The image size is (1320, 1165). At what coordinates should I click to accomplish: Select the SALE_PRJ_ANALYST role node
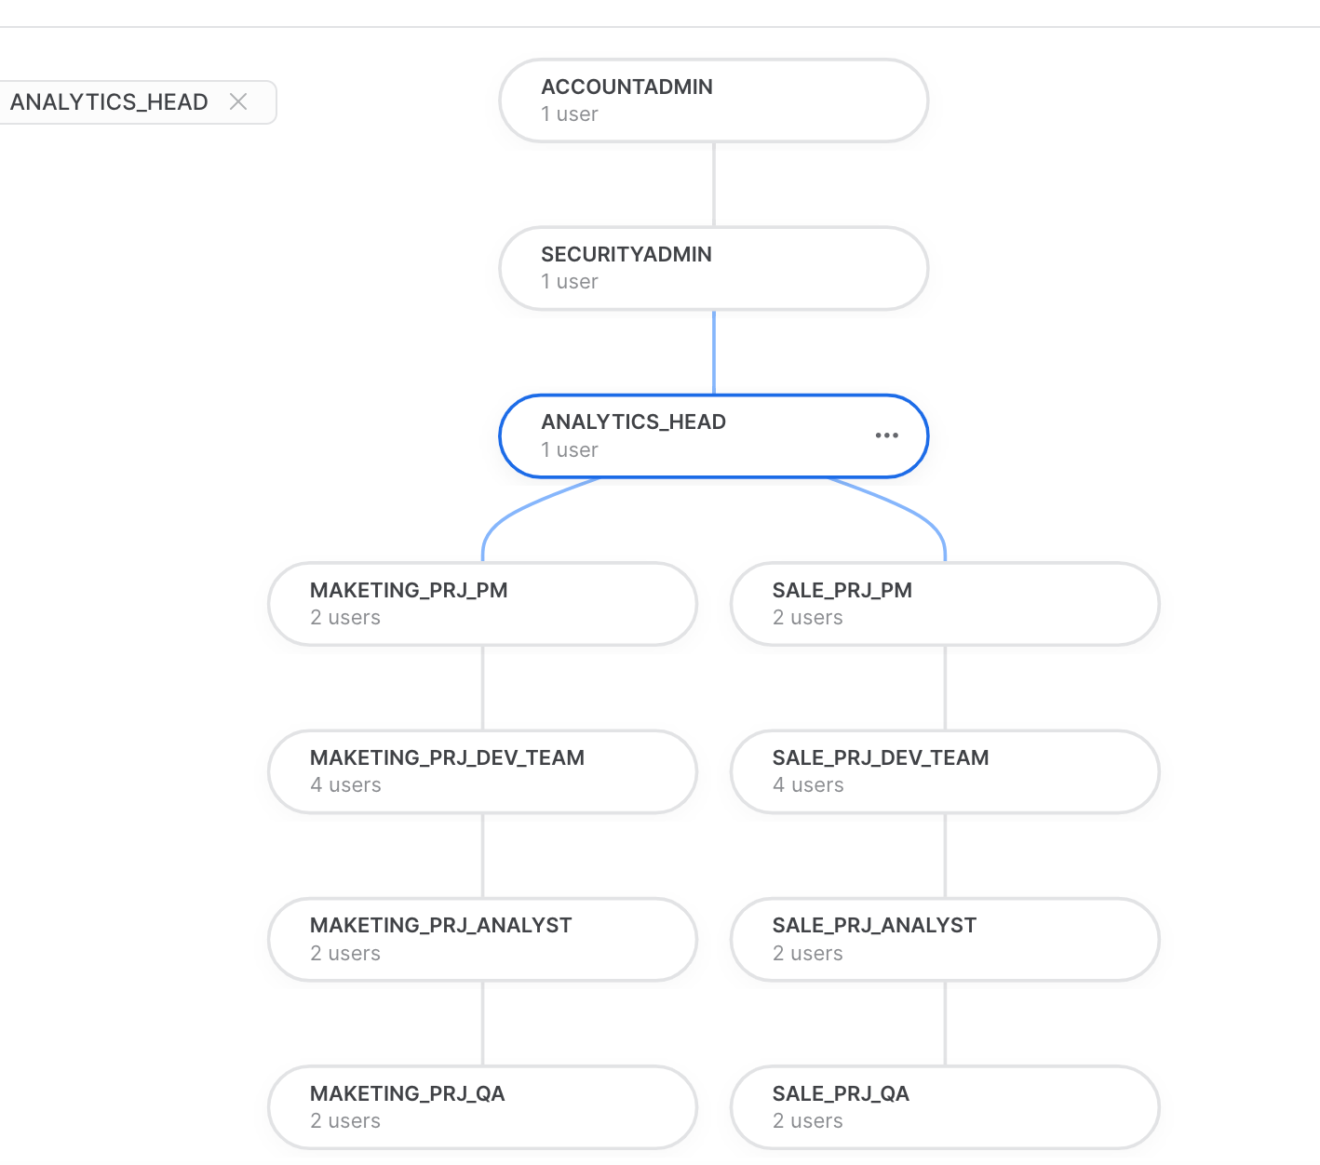coord(945,939)
